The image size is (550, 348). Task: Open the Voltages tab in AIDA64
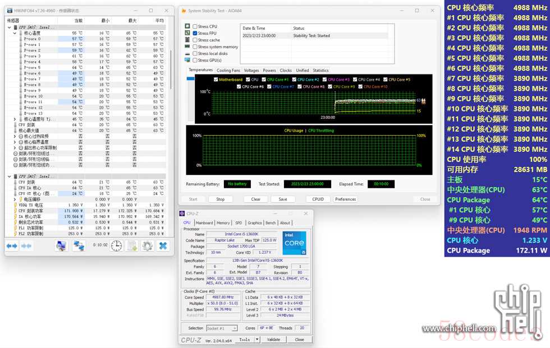(x=251, y=71)
